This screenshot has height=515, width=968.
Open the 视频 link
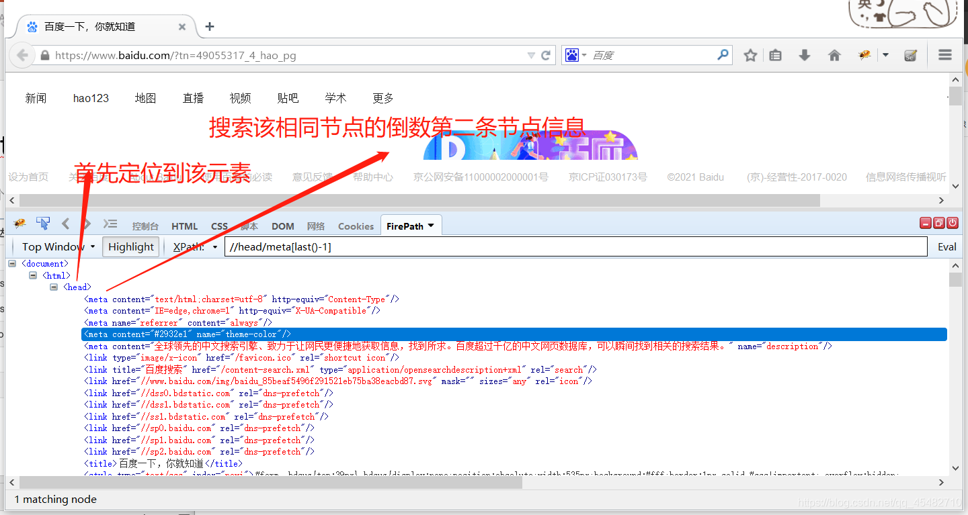tap(240, 98)
